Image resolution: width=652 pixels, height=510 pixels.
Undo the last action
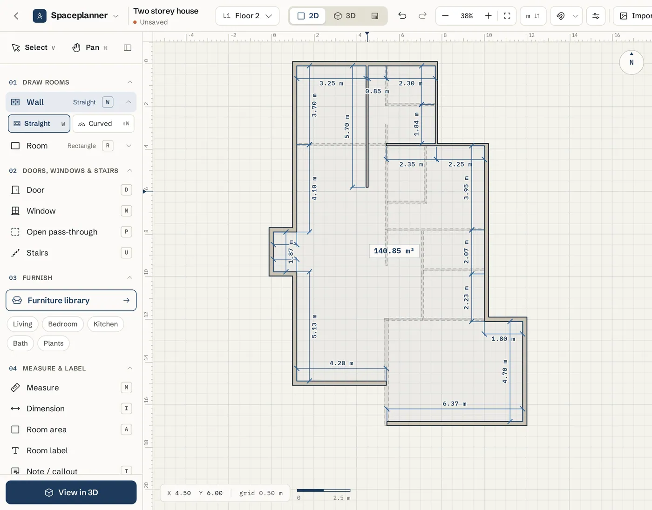[x=402, y=16]
